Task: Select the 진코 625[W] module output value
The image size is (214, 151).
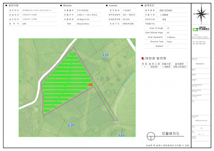Action: tap(83, 10)
